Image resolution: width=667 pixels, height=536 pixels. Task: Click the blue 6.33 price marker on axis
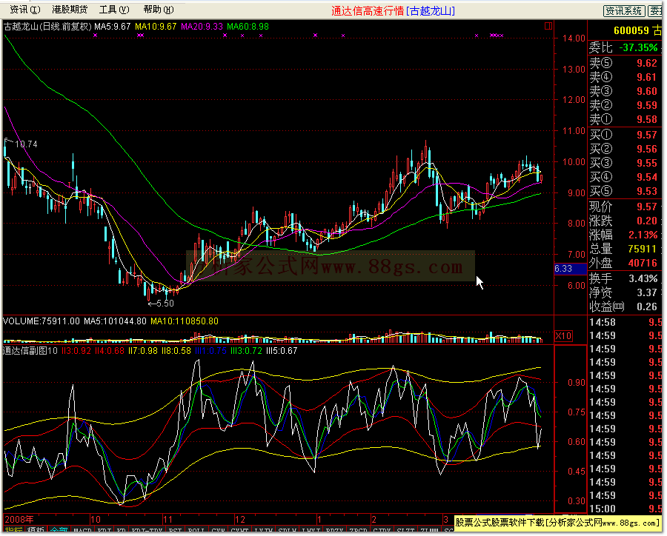click(570, 269)
